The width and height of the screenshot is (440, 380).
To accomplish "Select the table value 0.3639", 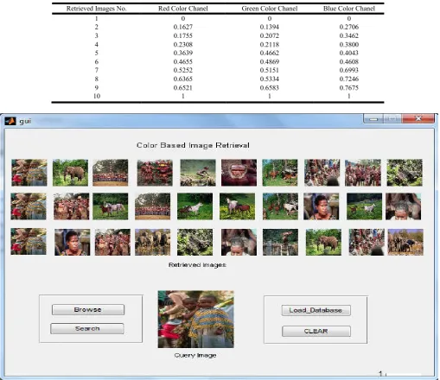I will [183, 53].
